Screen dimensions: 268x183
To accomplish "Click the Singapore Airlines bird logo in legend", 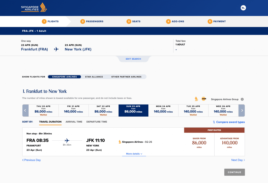I will 196,99.
